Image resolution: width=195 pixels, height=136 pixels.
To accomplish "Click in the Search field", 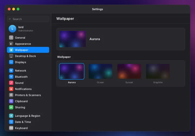I will click(28, 19).
